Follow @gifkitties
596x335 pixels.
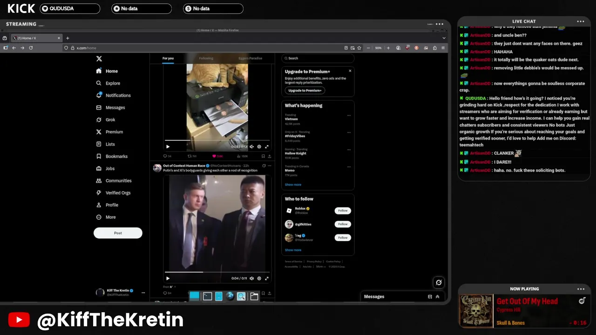point(343,224)
